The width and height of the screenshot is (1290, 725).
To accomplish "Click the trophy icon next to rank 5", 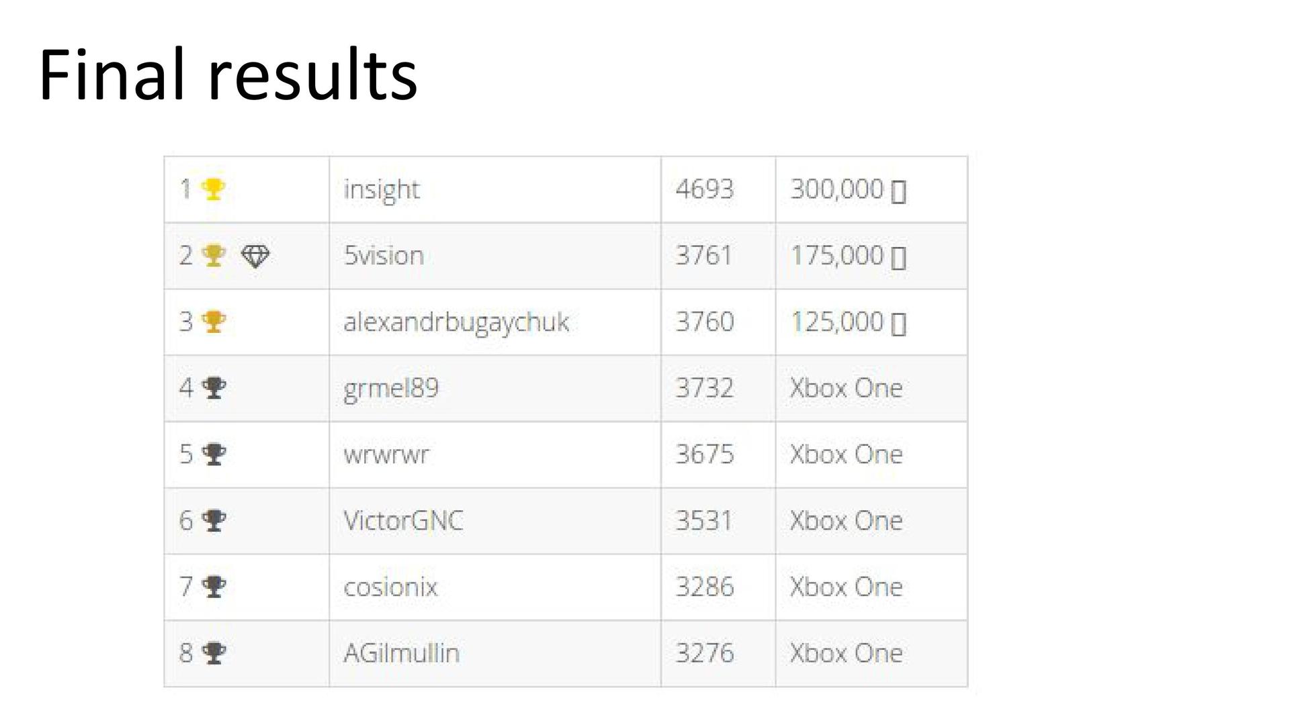I will tap(214, 454).
